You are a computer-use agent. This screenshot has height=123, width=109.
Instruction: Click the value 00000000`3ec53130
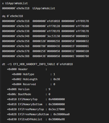pos(46,36)
